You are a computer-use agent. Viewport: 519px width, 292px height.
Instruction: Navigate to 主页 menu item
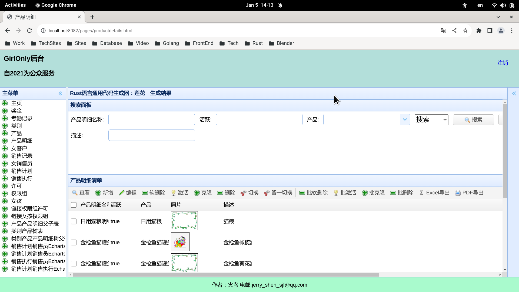16,103
